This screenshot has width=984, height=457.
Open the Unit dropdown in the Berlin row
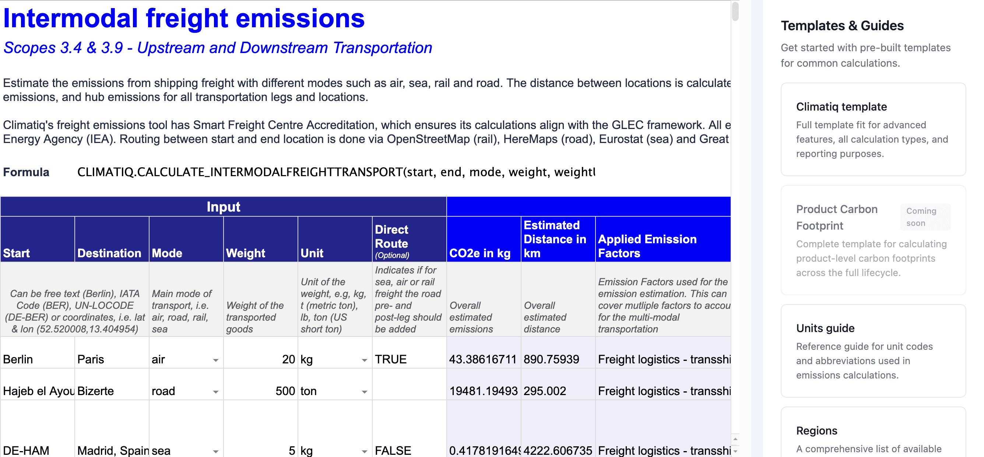(364, 360)
